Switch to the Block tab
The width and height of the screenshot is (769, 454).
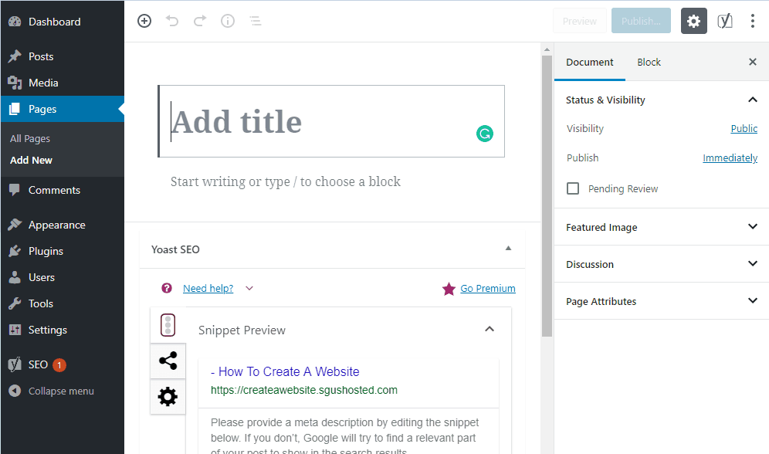click(649, 63)
